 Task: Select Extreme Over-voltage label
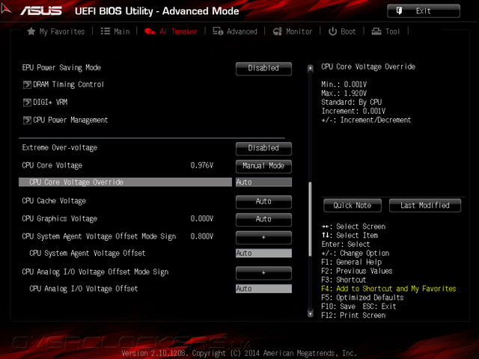[60, 148]
